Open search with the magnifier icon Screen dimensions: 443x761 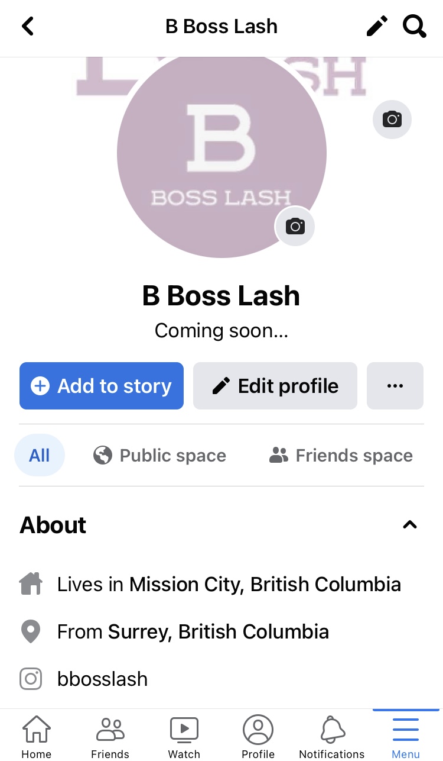tap(414, 27)
